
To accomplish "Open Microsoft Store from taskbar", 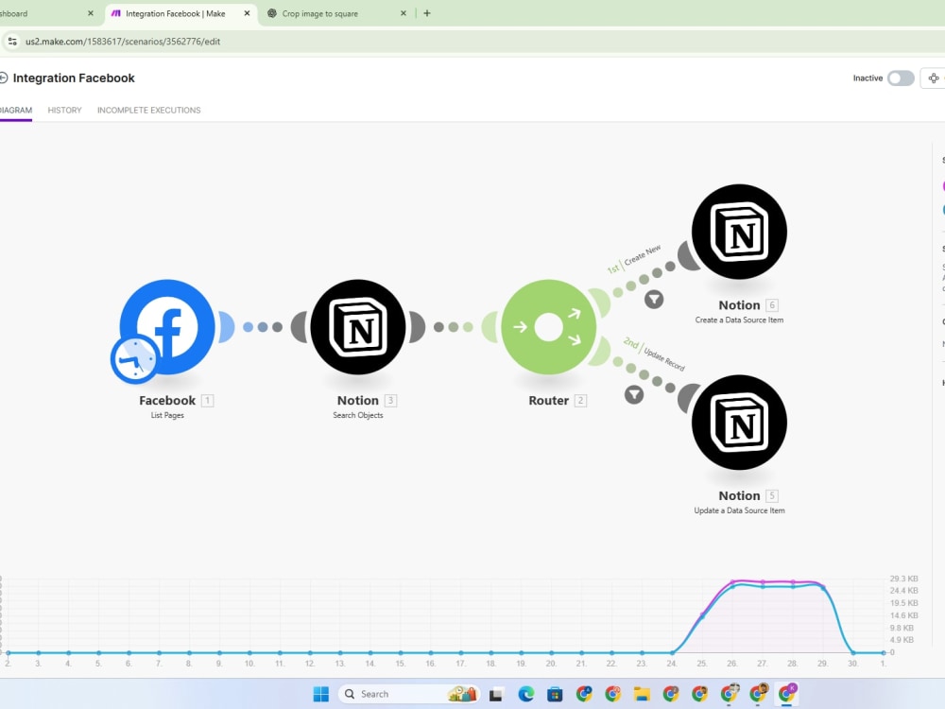I will coord(555,694).
